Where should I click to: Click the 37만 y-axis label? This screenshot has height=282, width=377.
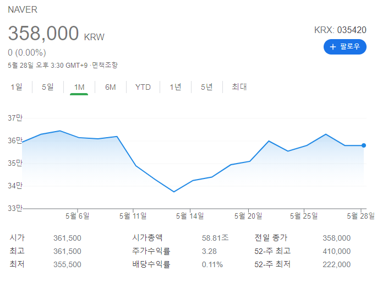(15, 118)
